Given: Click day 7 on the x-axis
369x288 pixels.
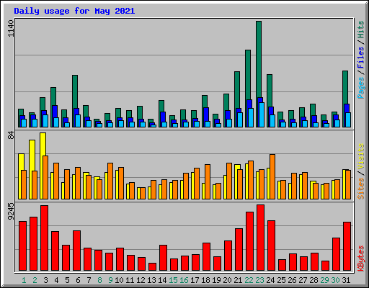Looking at the screenshot, I should point(89,280).
